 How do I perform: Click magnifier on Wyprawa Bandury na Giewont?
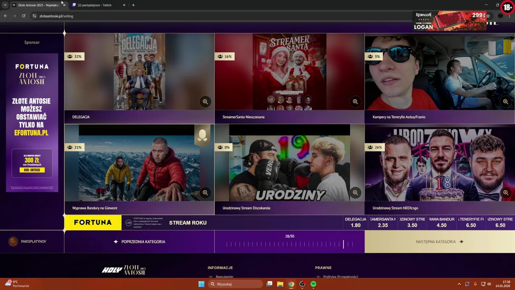click(x=205, y=193)
